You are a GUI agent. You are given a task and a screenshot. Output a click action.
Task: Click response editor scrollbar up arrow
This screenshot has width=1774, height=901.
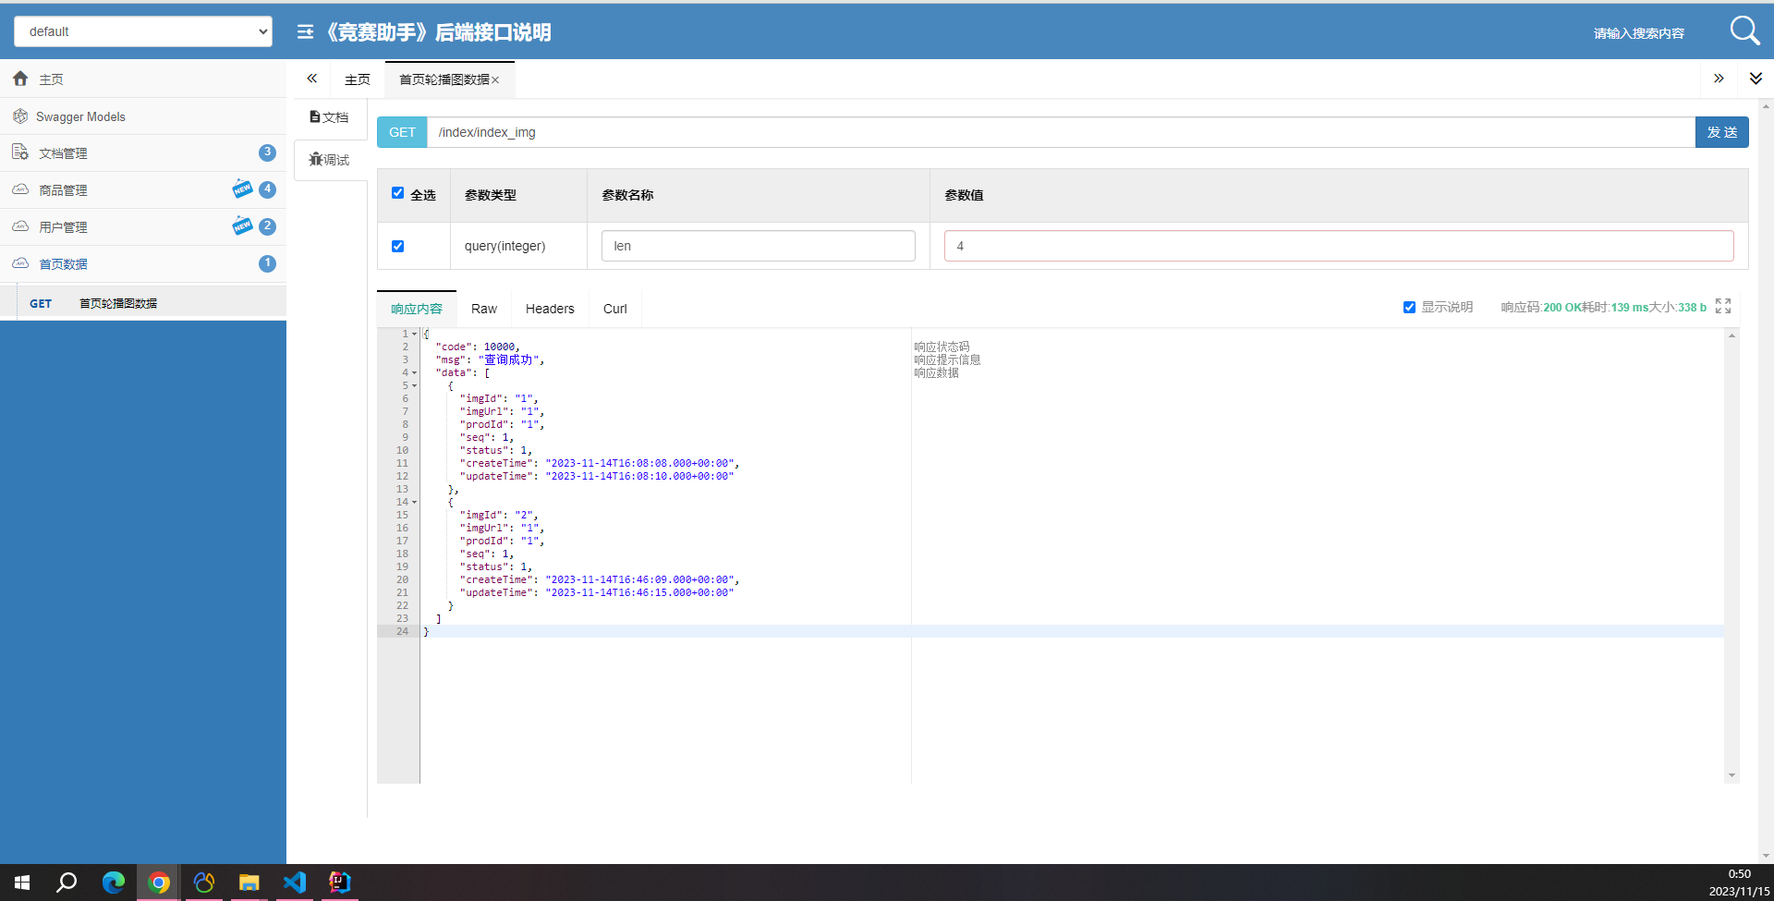1731,335
